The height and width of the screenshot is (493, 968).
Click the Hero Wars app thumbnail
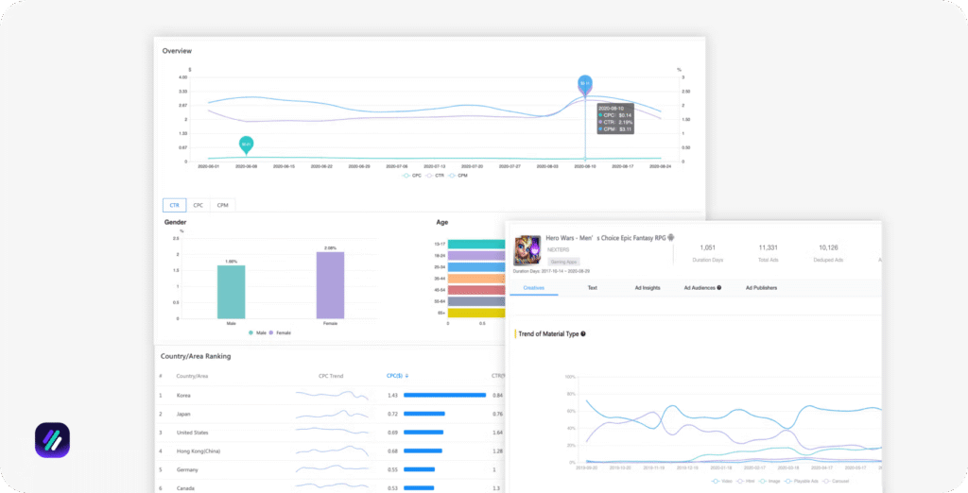click(527, 250)
